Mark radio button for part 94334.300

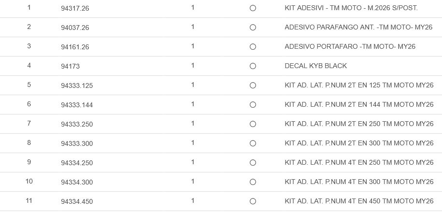253,182
